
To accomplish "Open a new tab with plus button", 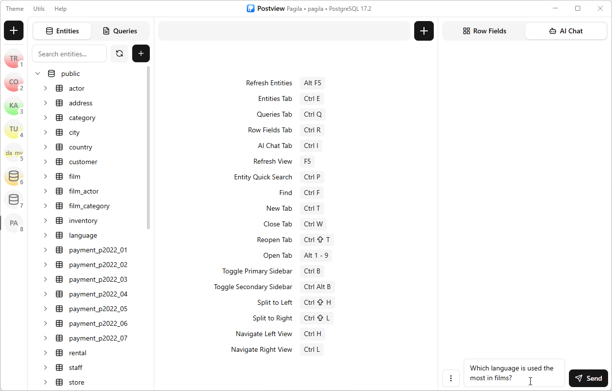I will click(424, 31).
